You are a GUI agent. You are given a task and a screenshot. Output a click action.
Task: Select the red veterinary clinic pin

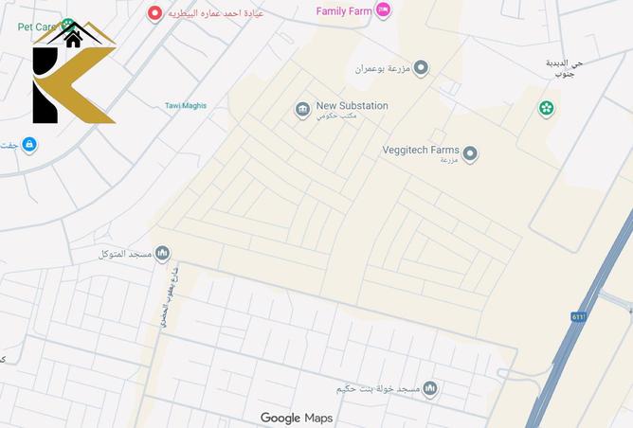[154, 14]
